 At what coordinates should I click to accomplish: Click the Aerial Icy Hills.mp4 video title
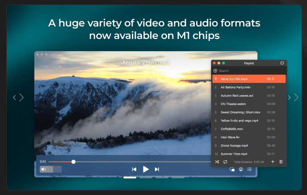pos(146,62)
